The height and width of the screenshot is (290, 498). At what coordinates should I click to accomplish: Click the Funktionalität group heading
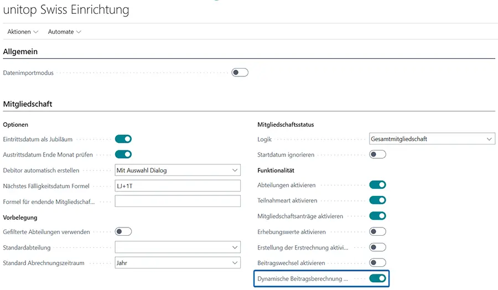pos(276,170)
